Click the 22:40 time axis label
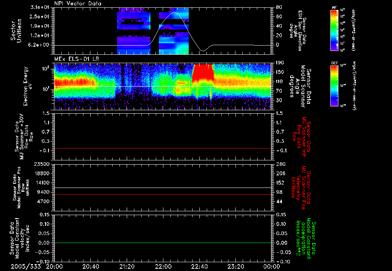Image resolution: width=392 pixels, height=271 pixels. point(199,267)
